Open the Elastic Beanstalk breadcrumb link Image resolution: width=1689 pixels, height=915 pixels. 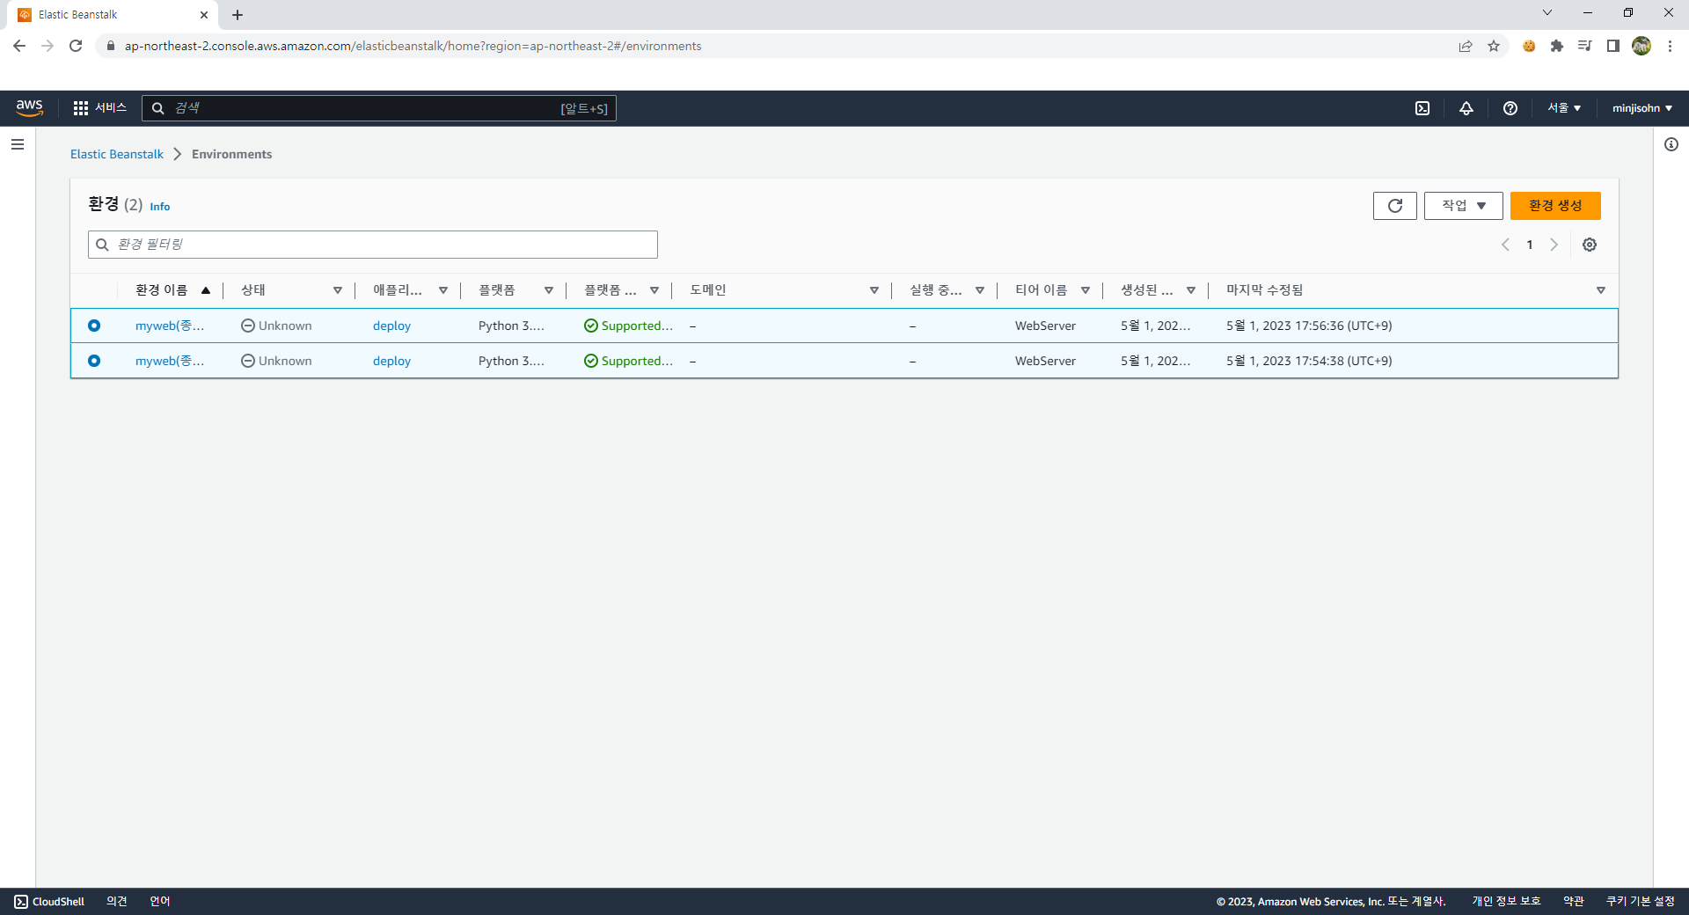click(x=117, y=154)
